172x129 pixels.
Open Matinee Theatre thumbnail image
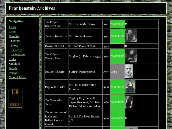(129, 71)
